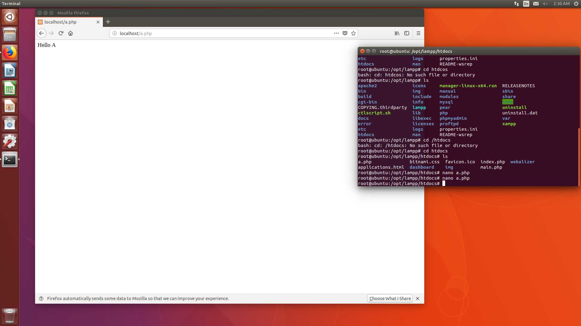Click ctlscript.sh in terminal listing
Screen dimensions: 581x326
[374, 113]
